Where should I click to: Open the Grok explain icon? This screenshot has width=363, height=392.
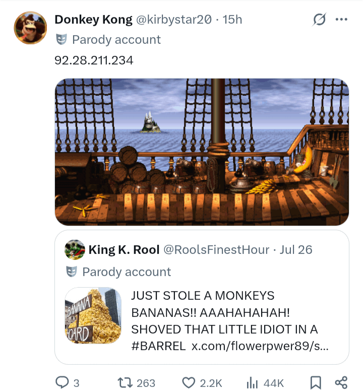click(x=319, y=19)
